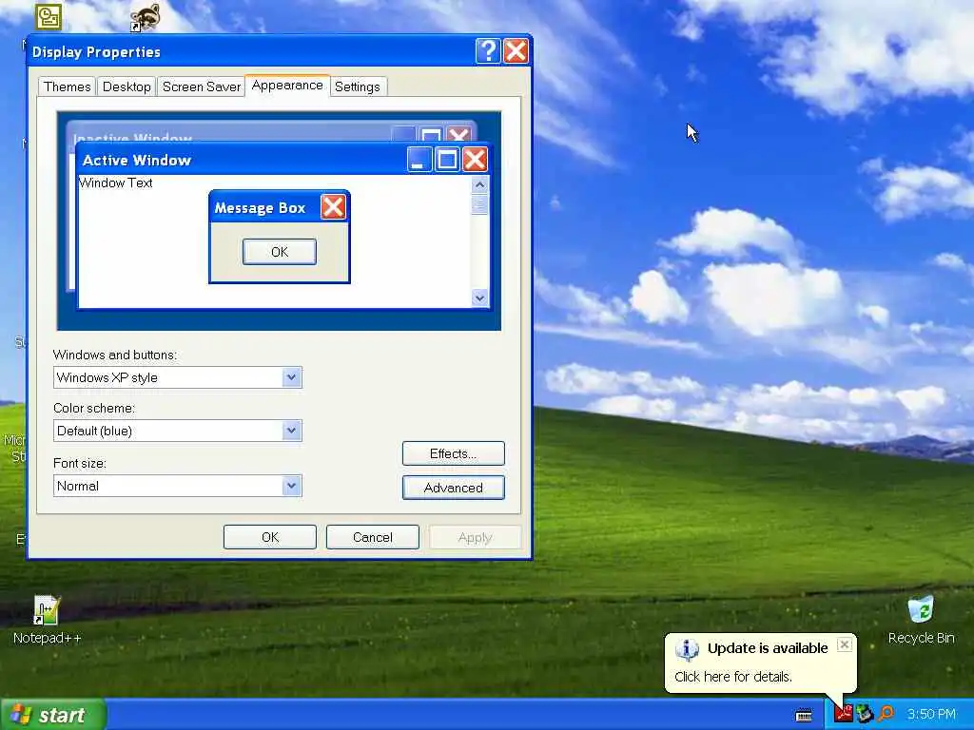Viewport: 974px width, 730px height.
Task: Click the Cancel button
Action: [x=373, y=537]
